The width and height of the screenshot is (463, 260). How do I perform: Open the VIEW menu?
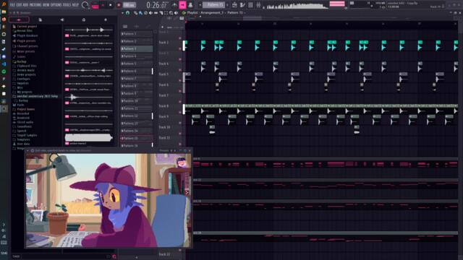click(46, 5)
